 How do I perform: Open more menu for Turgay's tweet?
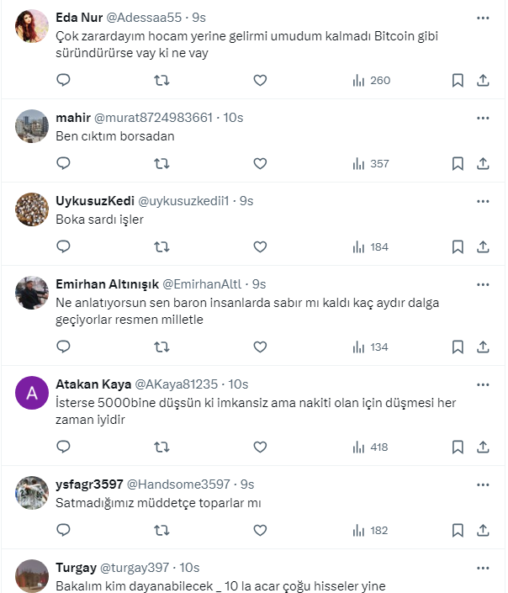click(483, 568)
